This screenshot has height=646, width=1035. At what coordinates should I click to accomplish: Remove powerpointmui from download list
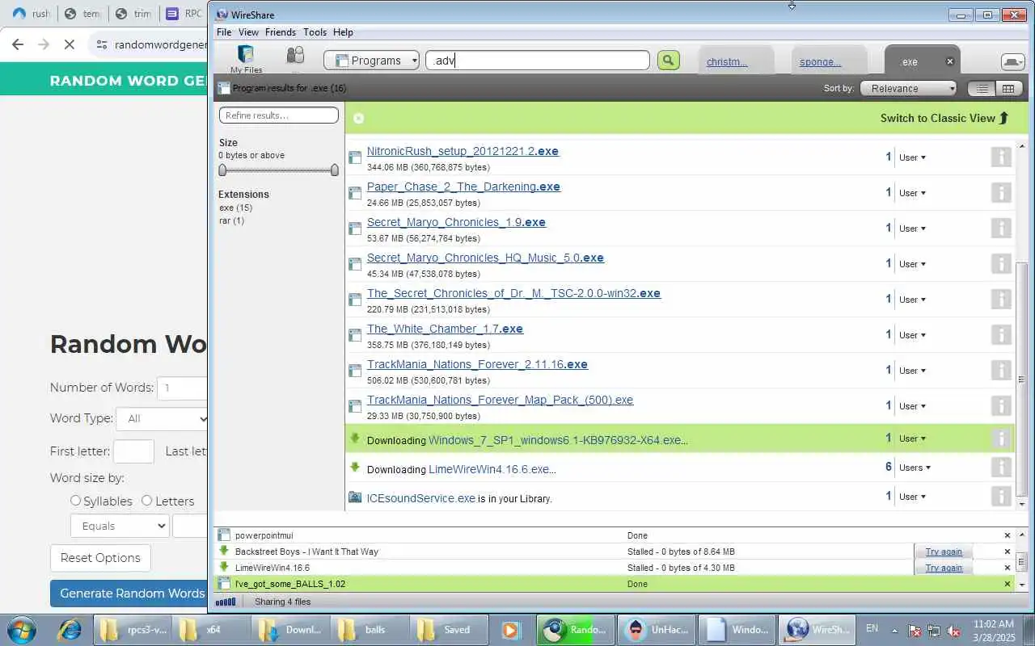coord(1008,535)
